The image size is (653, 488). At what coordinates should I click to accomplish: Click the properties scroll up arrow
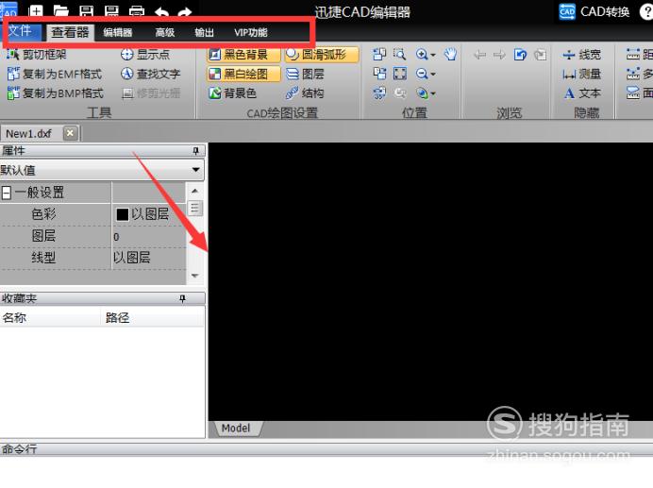click(x=194, y=191)
